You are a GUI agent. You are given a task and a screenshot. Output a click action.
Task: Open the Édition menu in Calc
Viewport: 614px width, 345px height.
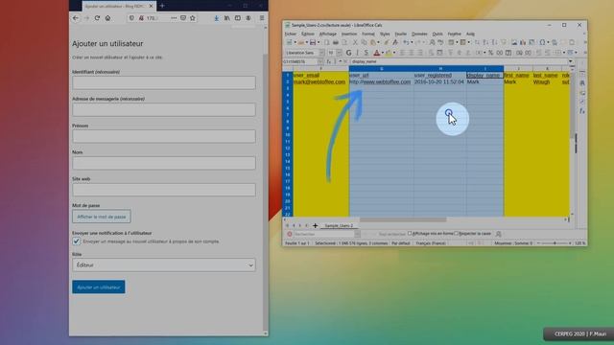click(x=308, y=34)
